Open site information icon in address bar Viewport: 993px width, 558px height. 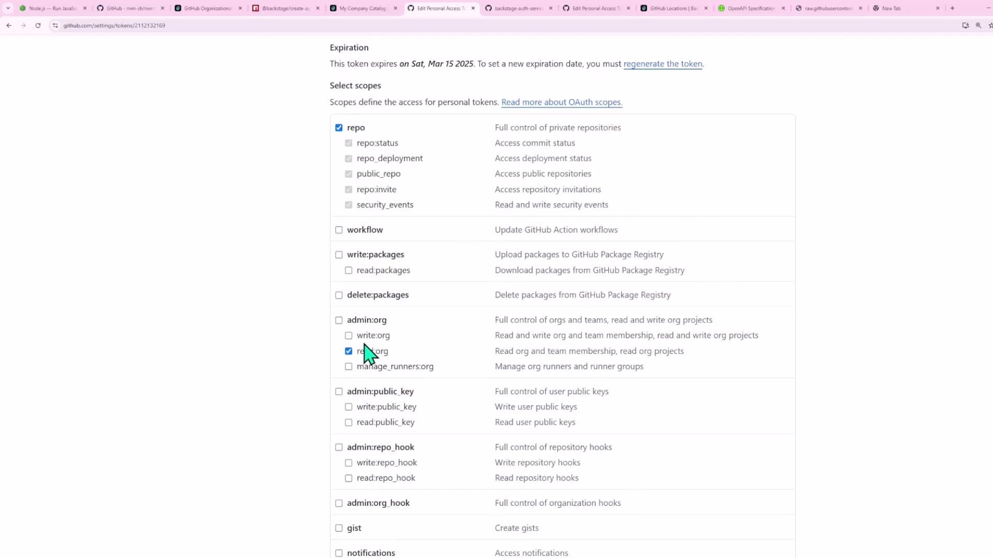pyautogui.click(x=55, y=25)
